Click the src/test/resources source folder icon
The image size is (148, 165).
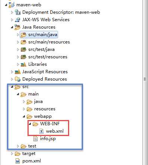23,57
